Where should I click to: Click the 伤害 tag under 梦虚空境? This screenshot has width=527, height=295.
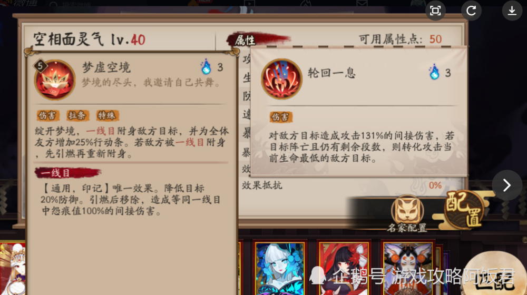[x=47, y=115]
